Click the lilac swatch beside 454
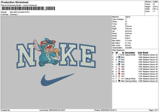 tap(119, 71)
